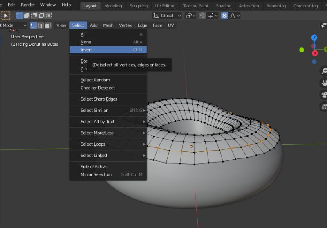Choose Set New Selection mode icon
Image resolution: width=327 pixels, height=228 pixels.
[x=19, y=16]
